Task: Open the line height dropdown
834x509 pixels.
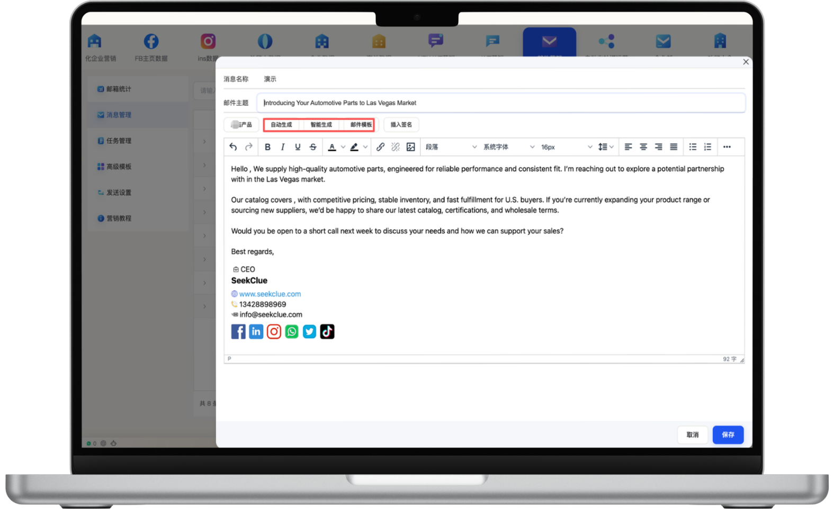Action: 606,147
